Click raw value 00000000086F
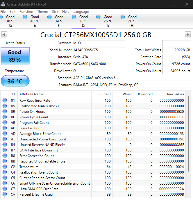Viewport: 193px width, 200px height. (172, 145)
